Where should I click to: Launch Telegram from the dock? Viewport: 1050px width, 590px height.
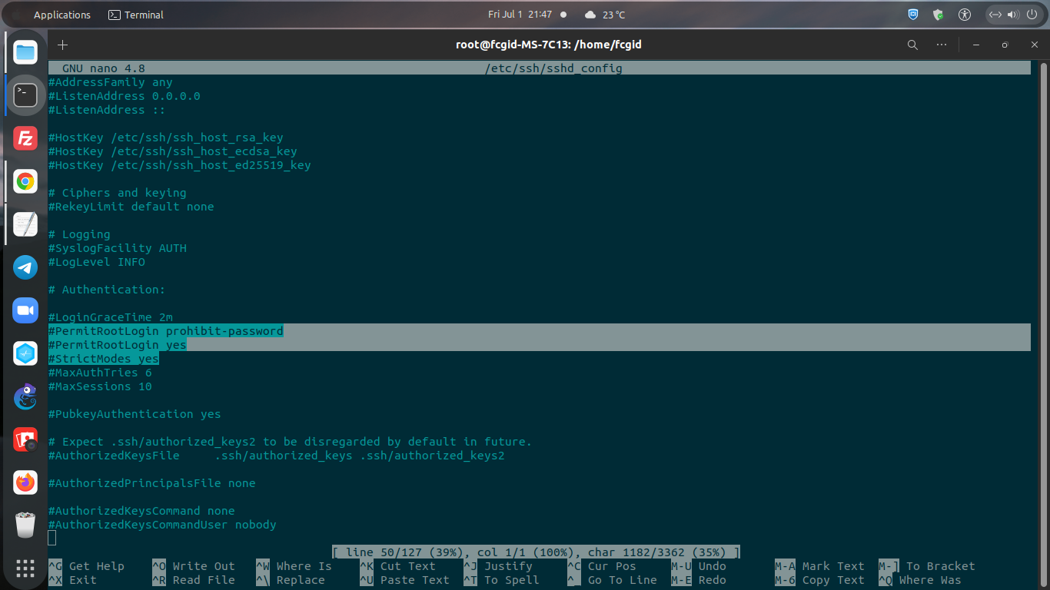pos(25,267)
